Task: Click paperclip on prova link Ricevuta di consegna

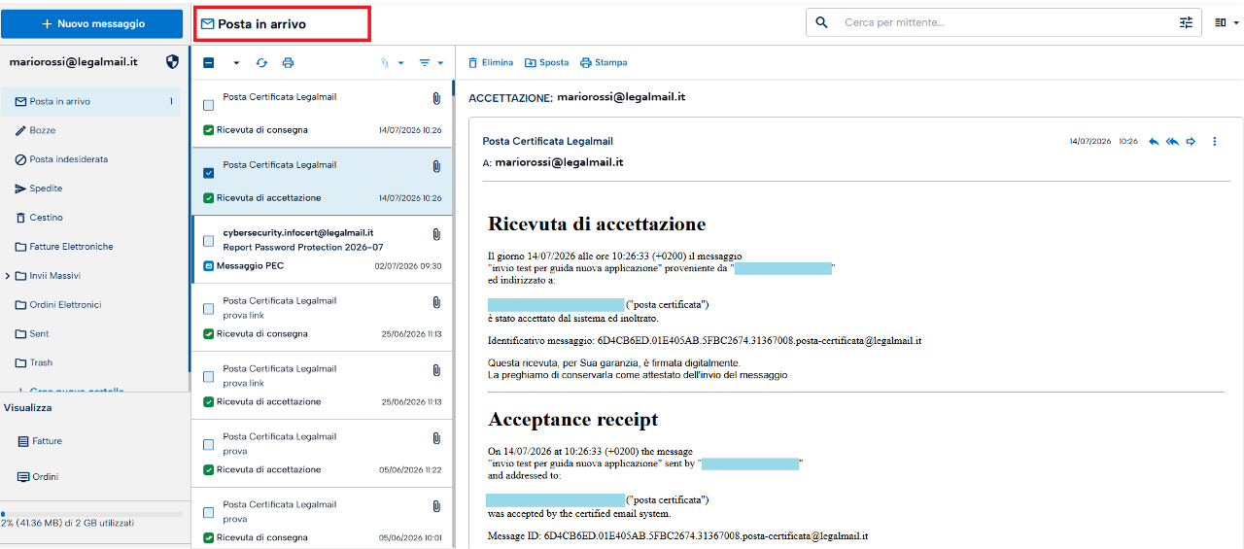Action: 436,302
